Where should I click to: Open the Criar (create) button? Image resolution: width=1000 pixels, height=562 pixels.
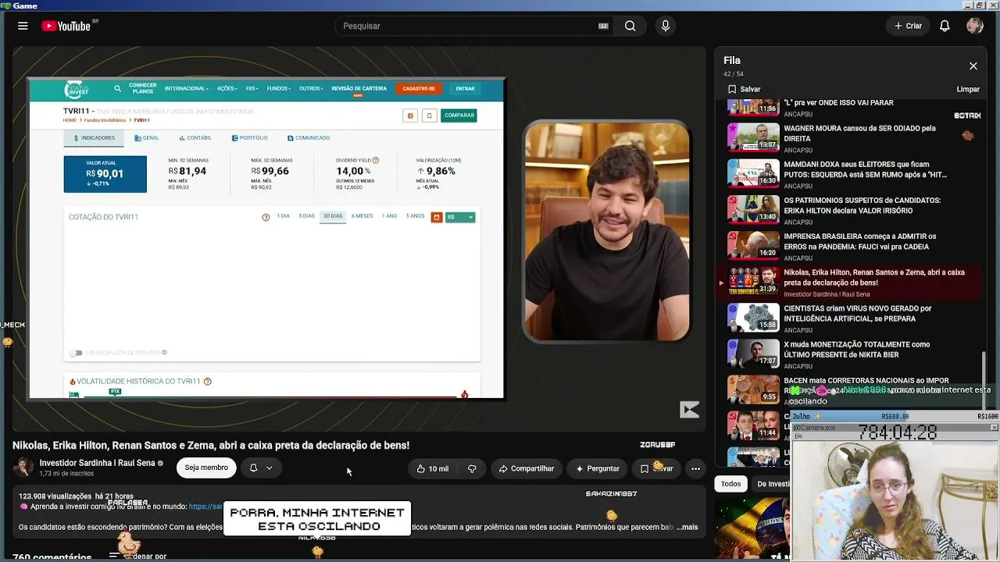click(x=908, y=26)
